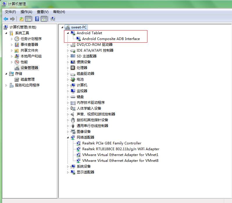Click the scan for hardware changes icon
This screenshot has width=232, height=203.
click(x=53, y=19)
